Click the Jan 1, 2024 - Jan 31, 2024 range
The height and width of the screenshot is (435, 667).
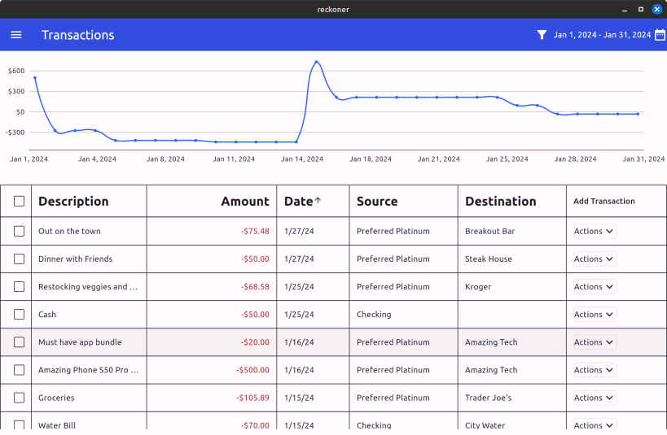click(x=602, y=35)
